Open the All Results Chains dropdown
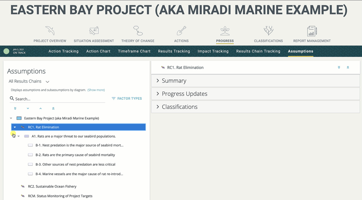 coord(29,81)
